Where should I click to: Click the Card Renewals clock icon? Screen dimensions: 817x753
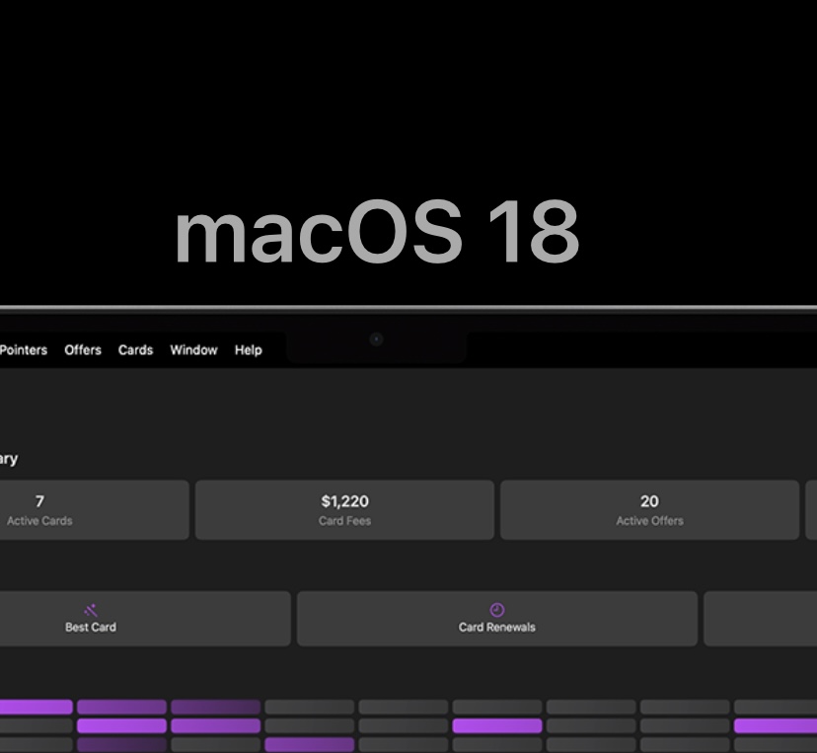(497, 610)
